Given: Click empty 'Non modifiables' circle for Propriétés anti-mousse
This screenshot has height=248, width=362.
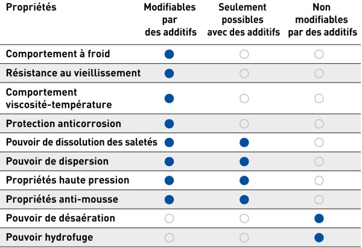Looking at the screenshot, I should (x=319, y=200).
